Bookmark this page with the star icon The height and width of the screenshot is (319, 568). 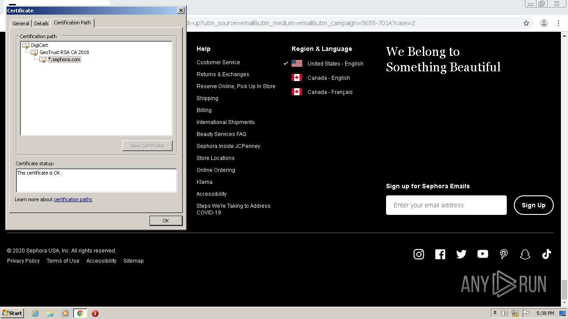[526, 23]
